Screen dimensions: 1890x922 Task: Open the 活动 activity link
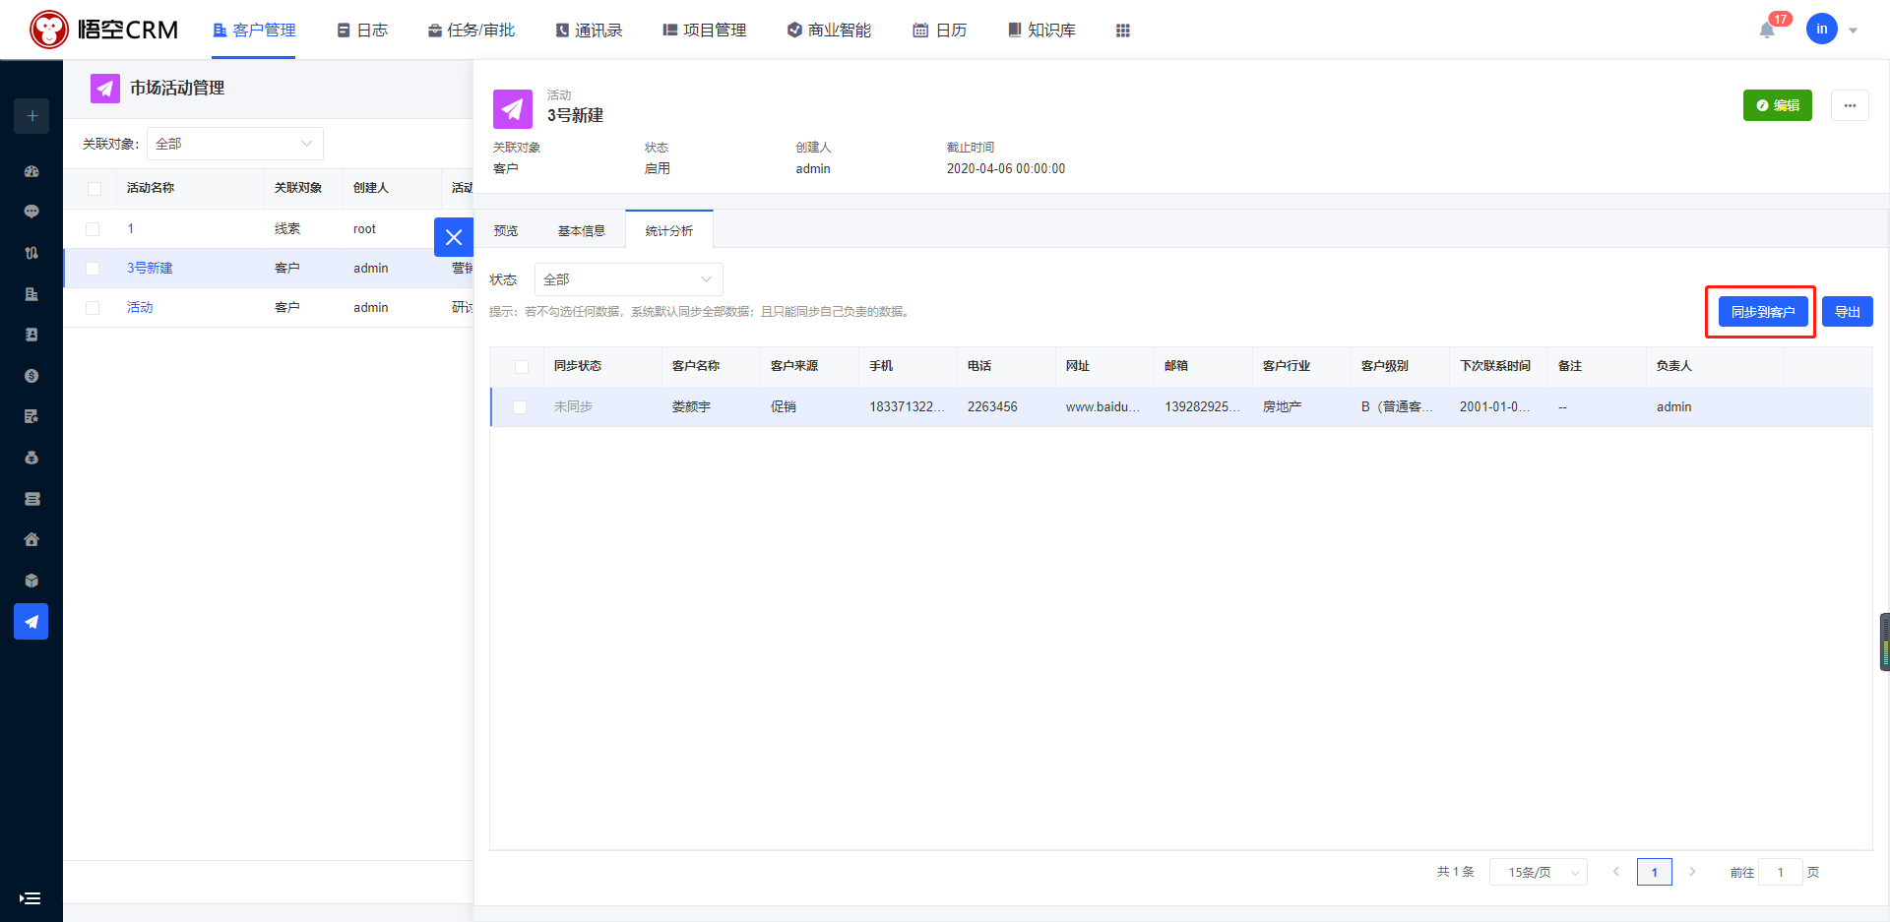(x=140, y=308)
